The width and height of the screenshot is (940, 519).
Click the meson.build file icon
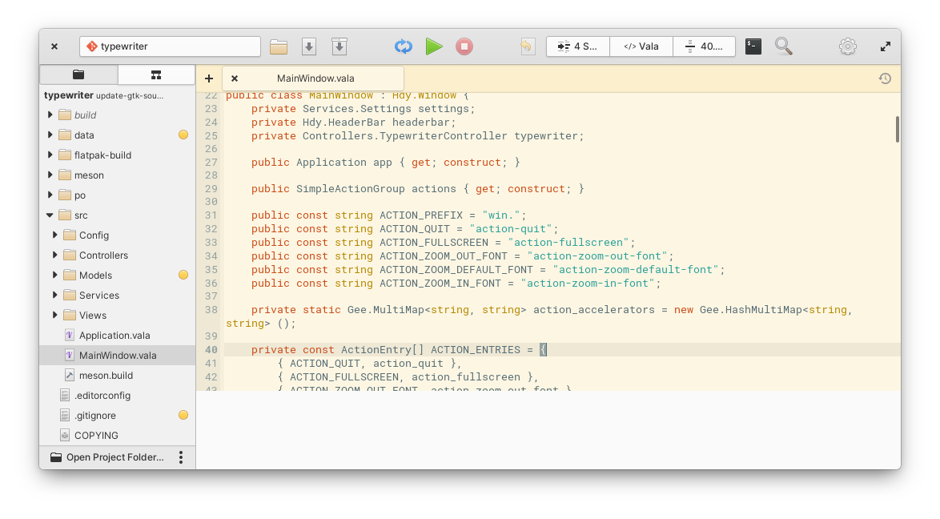(x=70, y=376)
